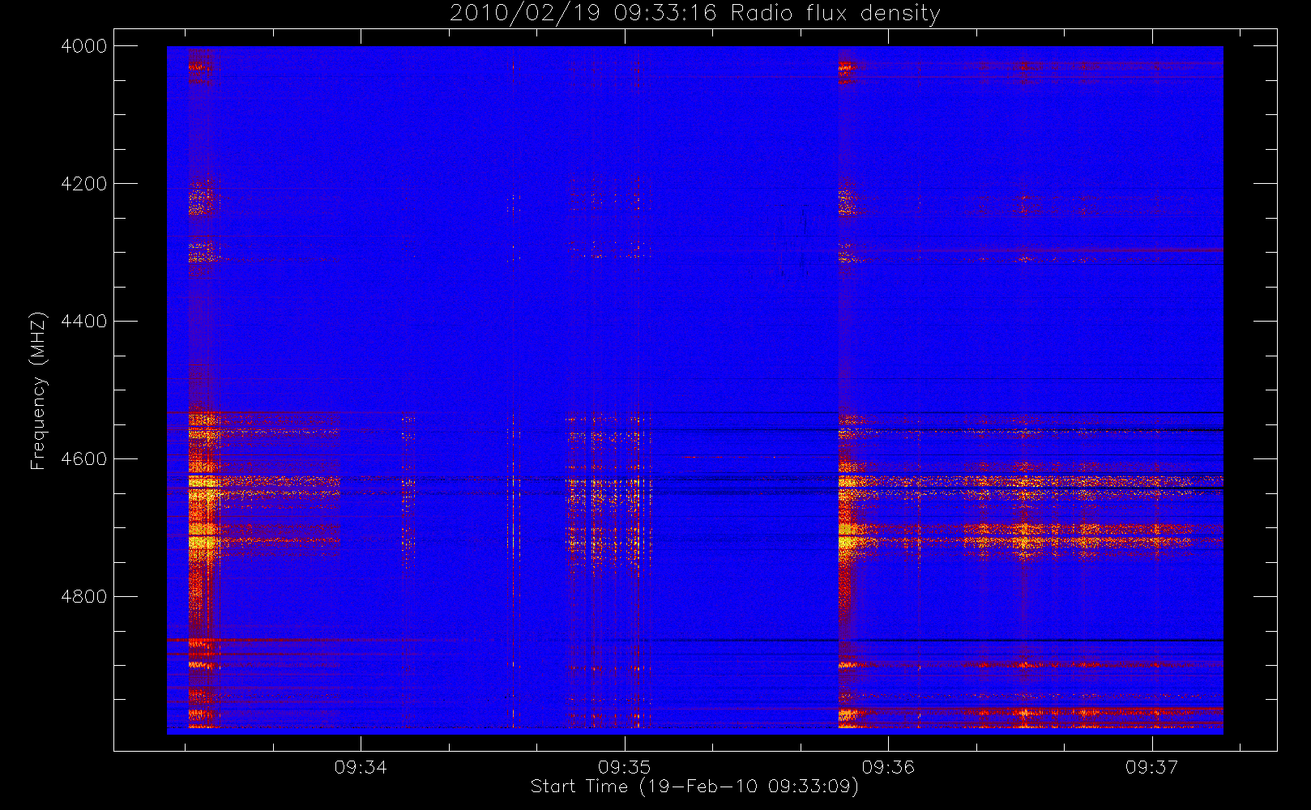Screen dimensions: 1311x810
Task: Select the 4200 frequency tick label
Action: [x=84, y=184]
